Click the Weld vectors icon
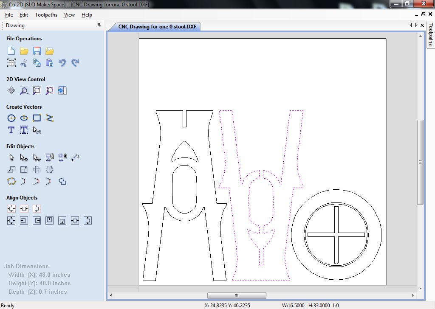This screenshot has width=435, height=309. coord(62,182)
